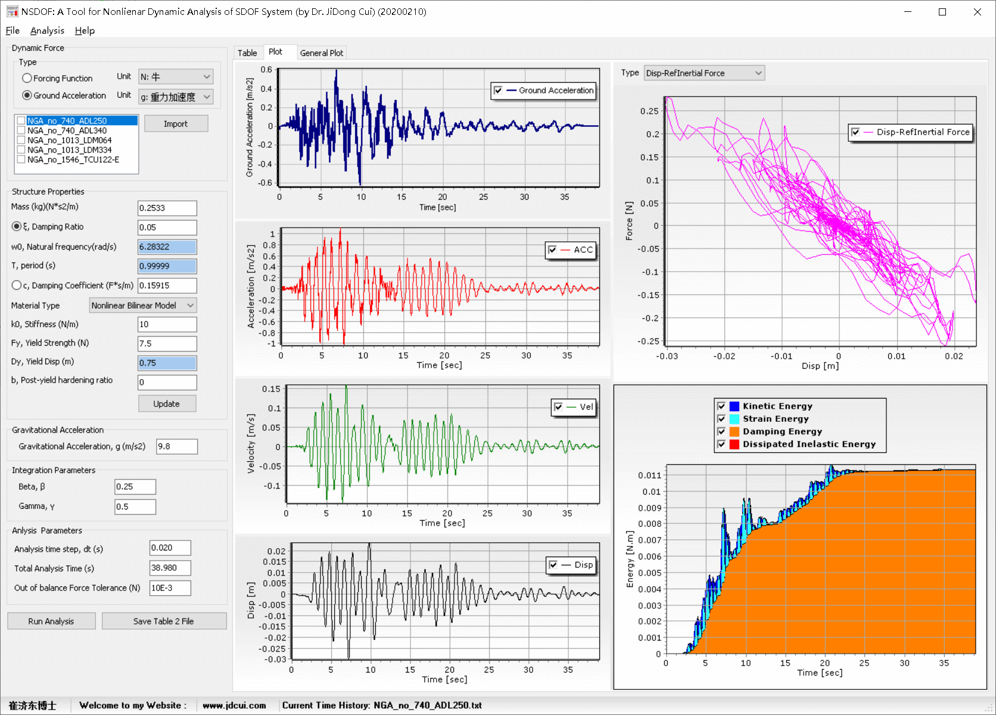
Task: Open the File menu
Action: point(13,30)
